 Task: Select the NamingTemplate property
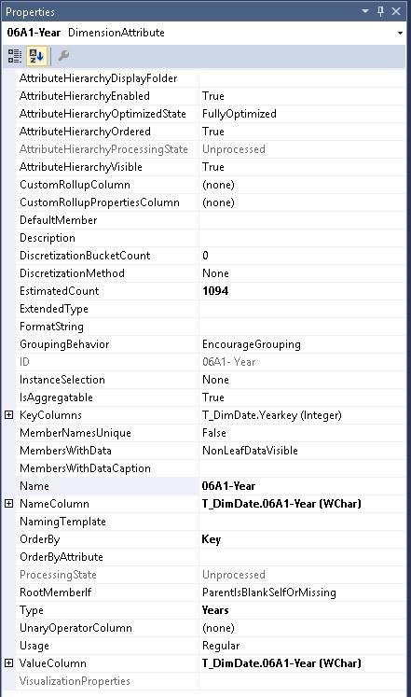point(62,522)
